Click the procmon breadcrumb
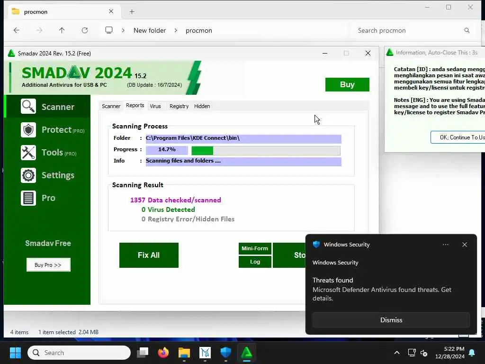Viewport: 485px width, 364px height. [x=199, y=30]
